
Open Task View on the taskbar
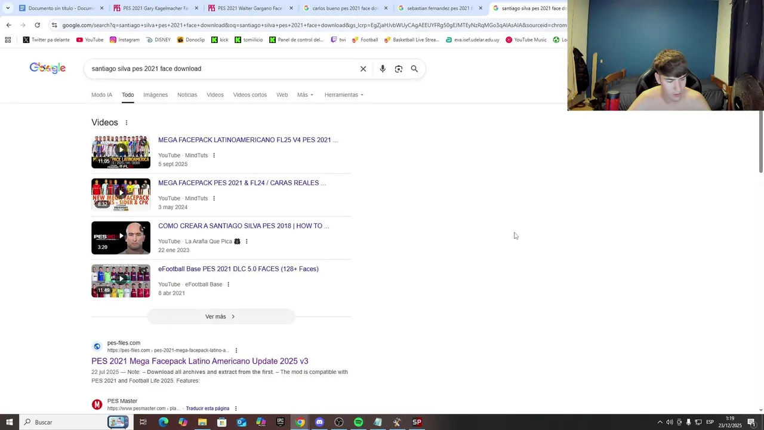(x=143, y=422)
